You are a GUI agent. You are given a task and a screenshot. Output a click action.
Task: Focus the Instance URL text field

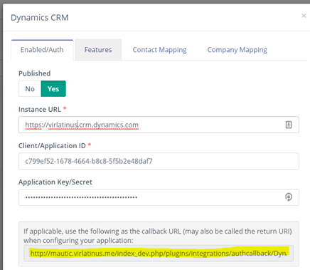[x=159, y=125]
